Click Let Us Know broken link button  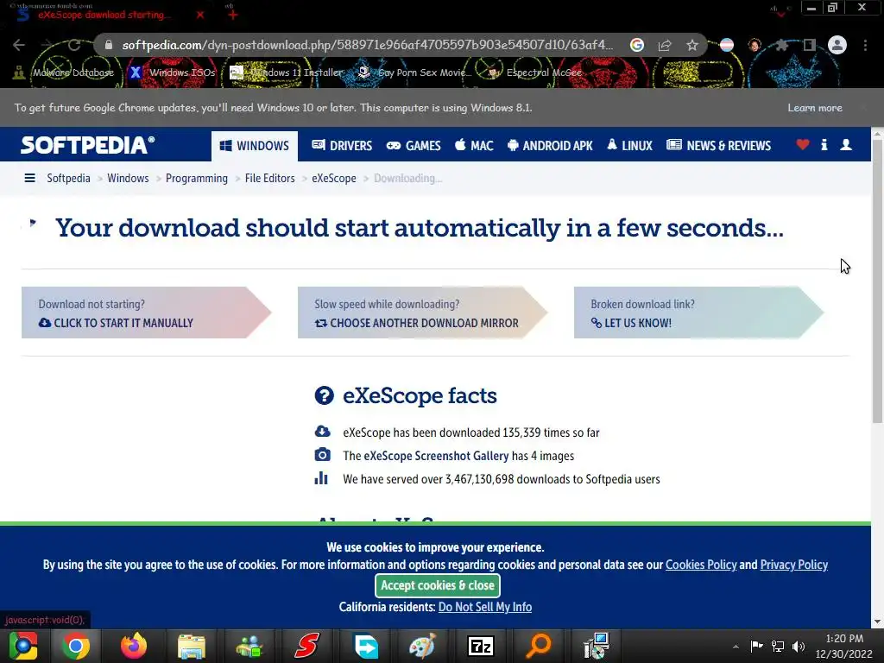click(x=698, y=313)
